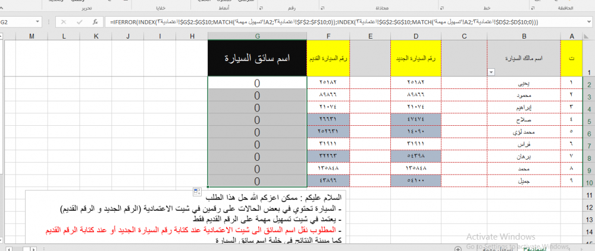Select owner name cell 'جميل'
Image resolution: width=595 pixels, height=251 pixels.
pos(524,181)
